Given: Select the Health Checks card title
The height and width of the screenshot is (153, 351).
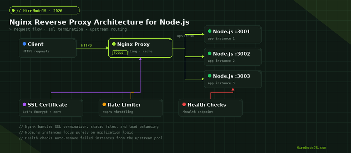Looking at the screenshot, I should tap(207, 105).
